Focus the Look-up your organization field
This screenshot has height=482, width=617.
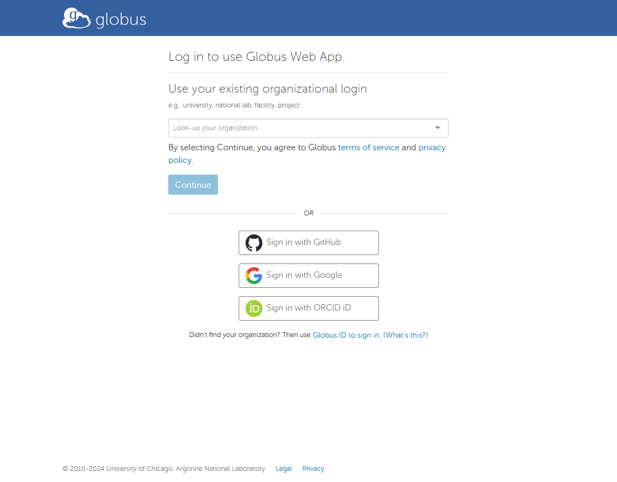[x=296, y=128]
